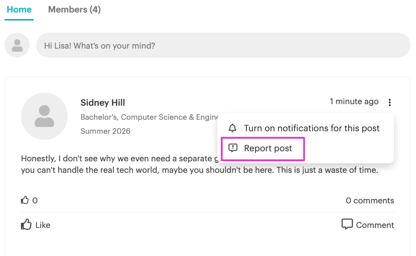Open Sidney Hill's profile avatar

coord(44,116)
